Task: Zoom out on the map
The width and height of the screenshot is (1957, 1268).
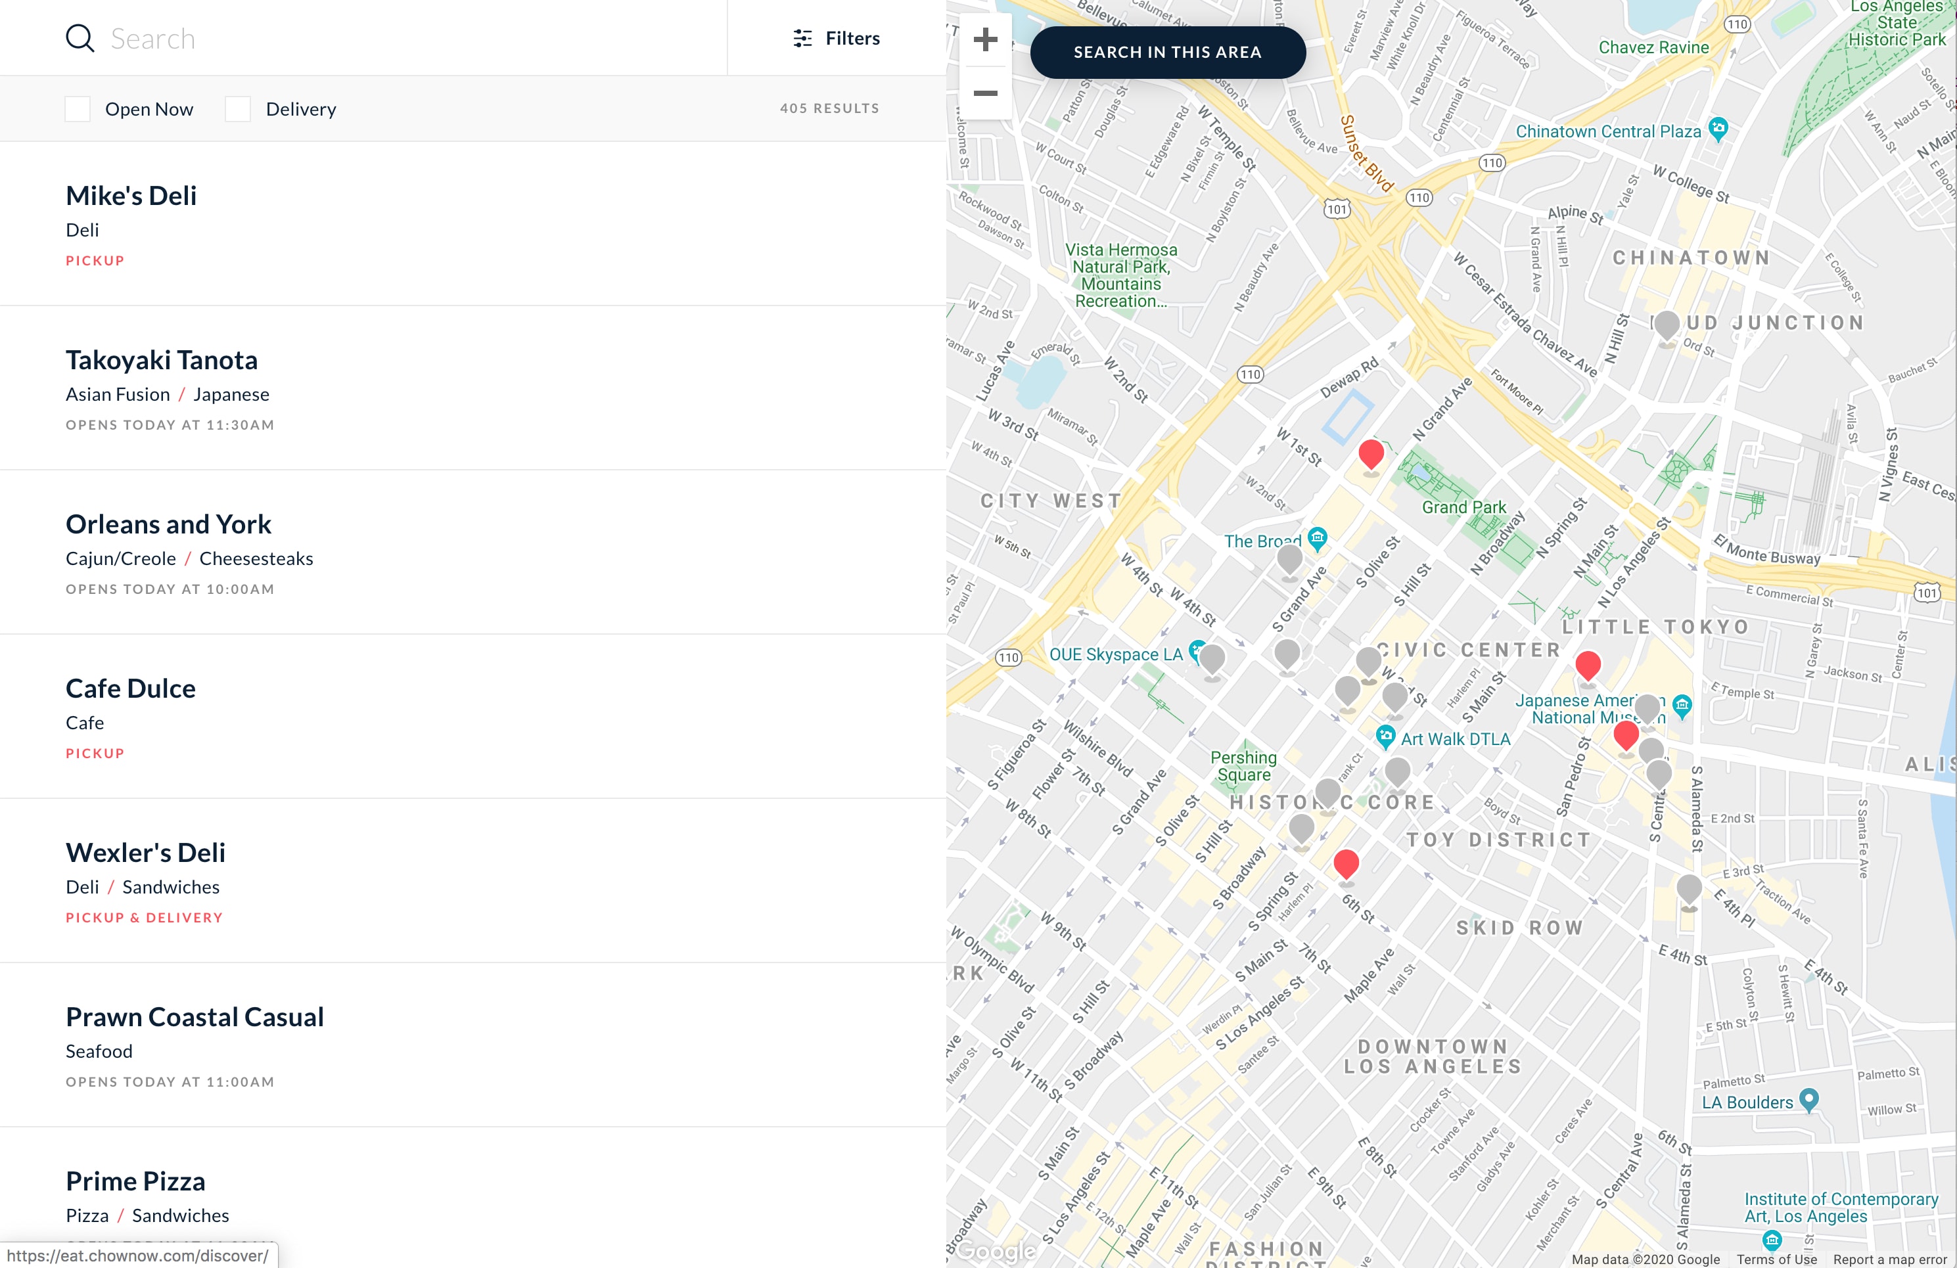Action: [985, 93]
